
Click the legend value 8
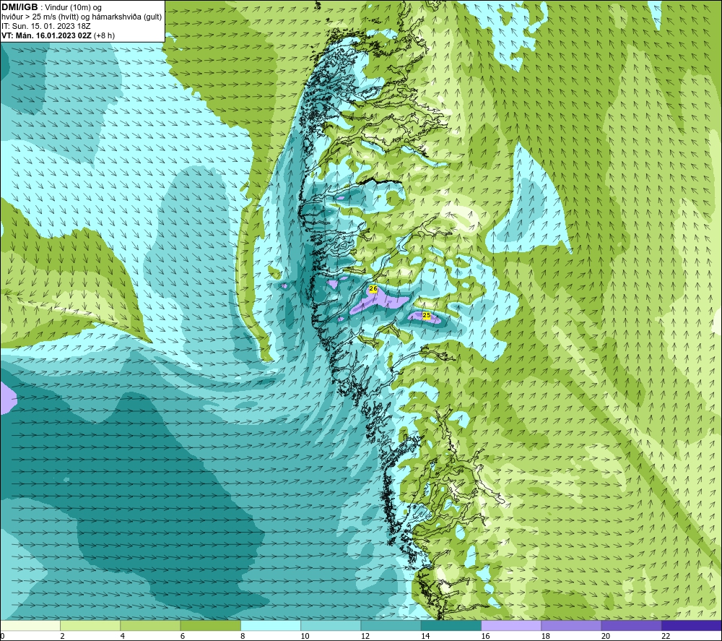pyautogui.click(x=243, y=636)
